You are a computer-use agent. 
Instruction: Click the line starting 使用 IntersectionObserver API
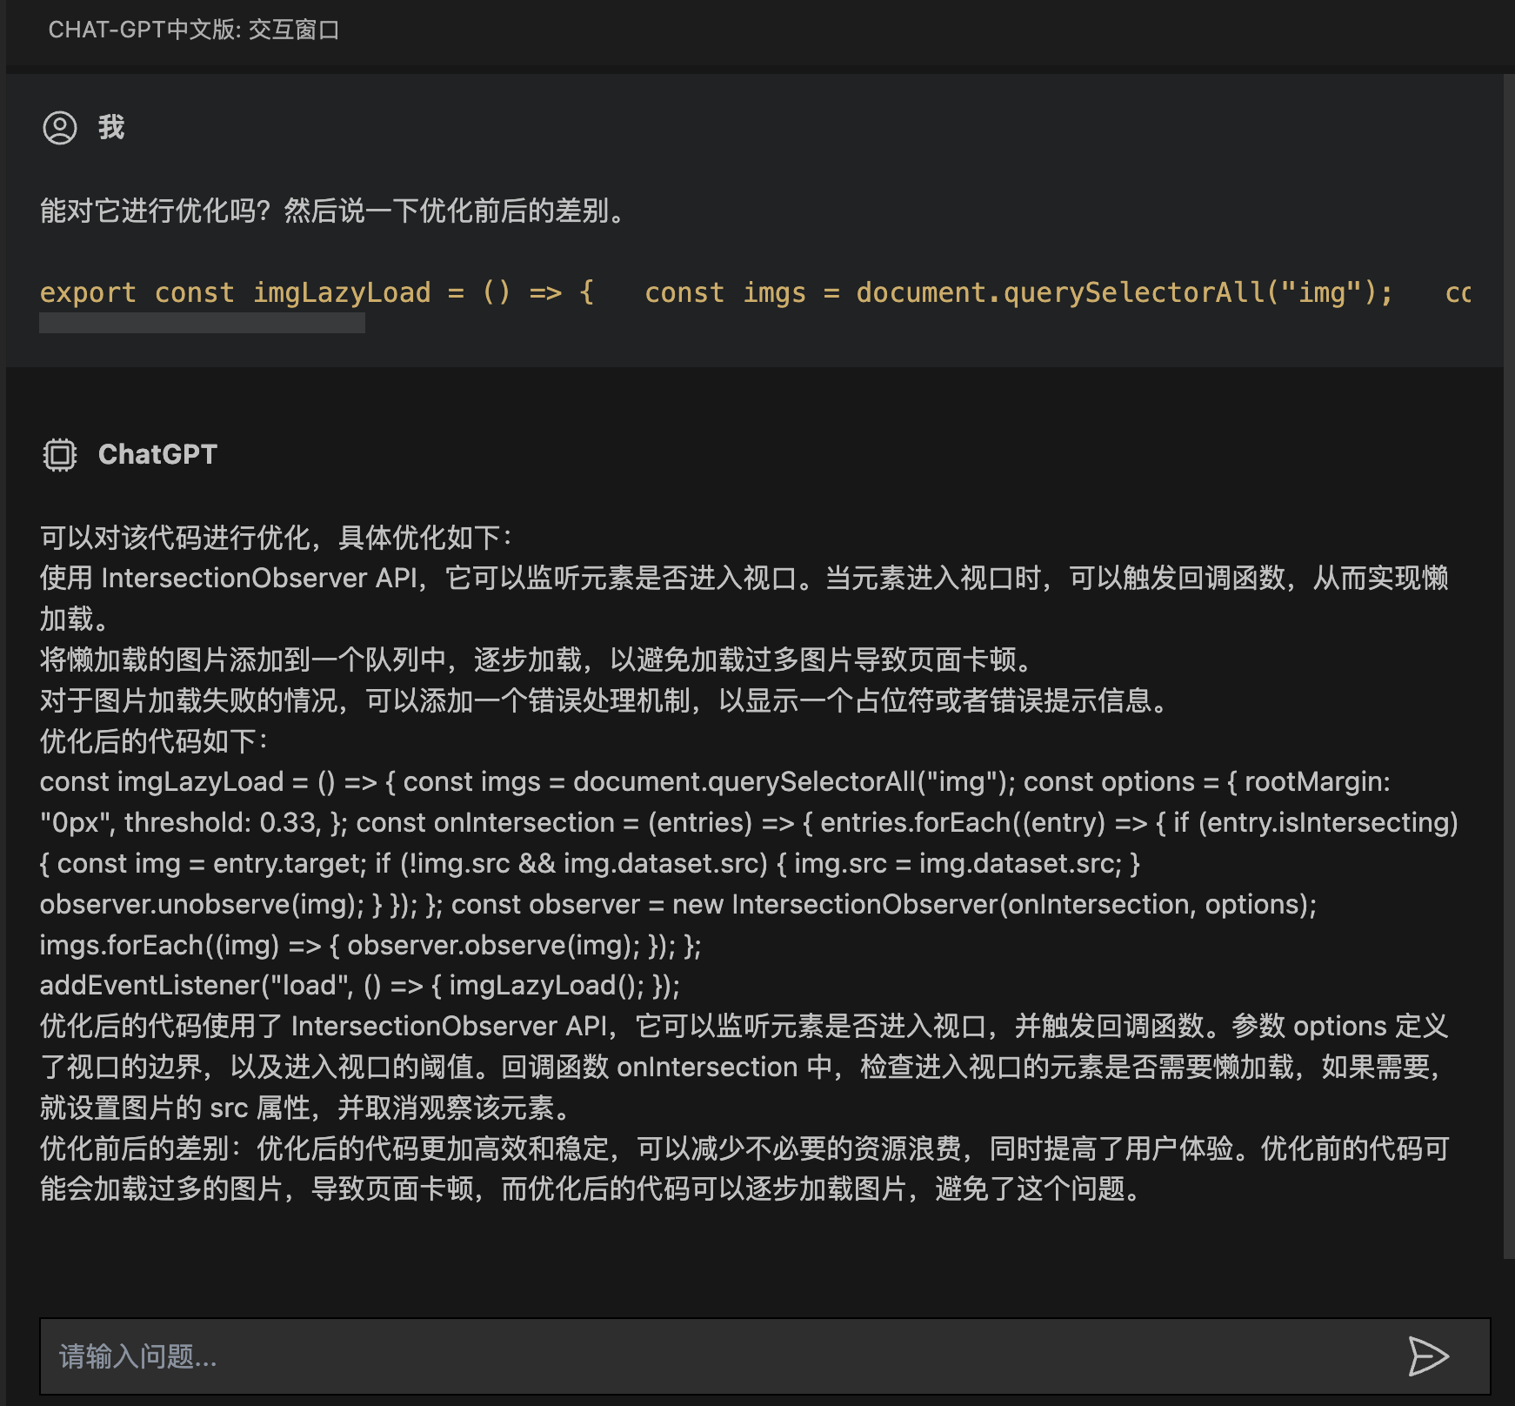click(x=744, y=579)
